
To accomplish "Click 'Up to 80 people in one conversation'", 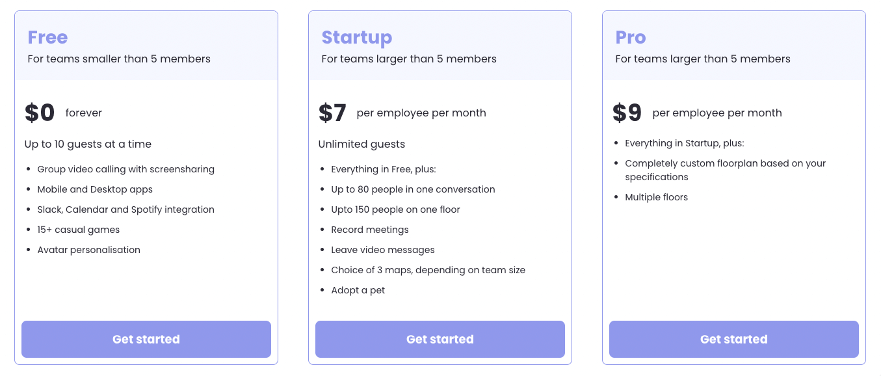I will click(413, 189).
